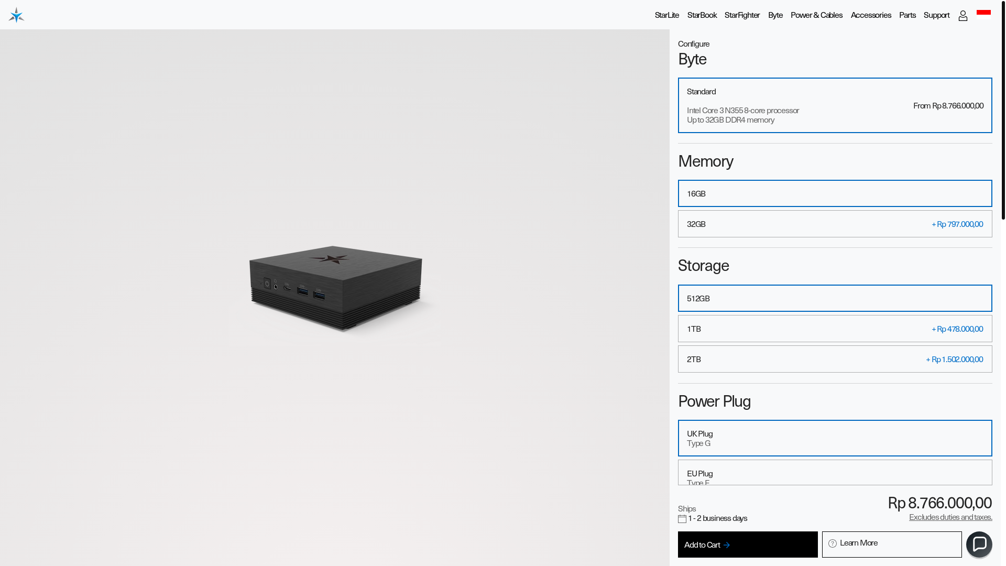Click the calendar icon beside shipping time
1006x566 pixels.
(x=682, y=519)
